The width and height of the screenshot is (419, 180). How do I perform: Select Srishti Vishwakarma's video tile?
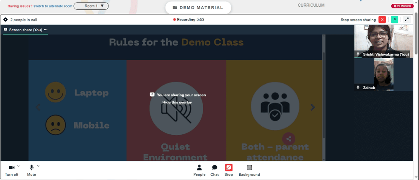point(383,41)
